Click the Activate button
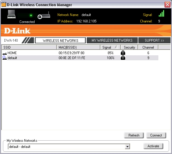The width and height of the screenshot is (172, 154). pyautogui.click(x=153, y=146)
